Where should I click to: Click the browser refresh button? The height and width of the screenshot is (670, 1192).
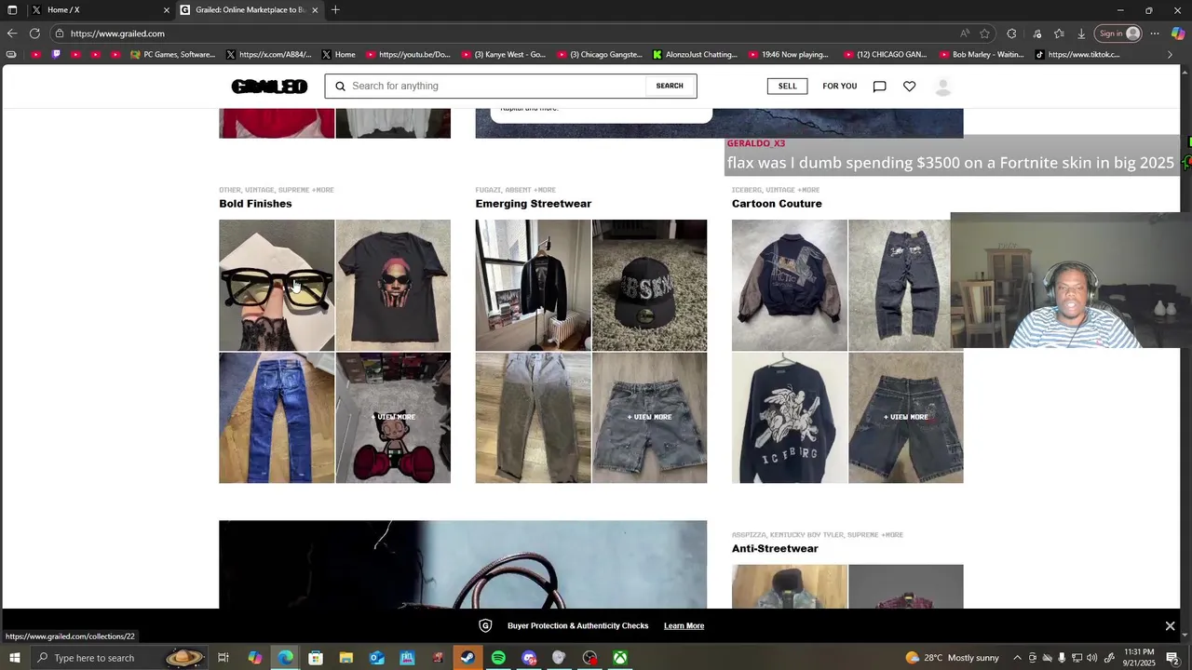[34, 33]
